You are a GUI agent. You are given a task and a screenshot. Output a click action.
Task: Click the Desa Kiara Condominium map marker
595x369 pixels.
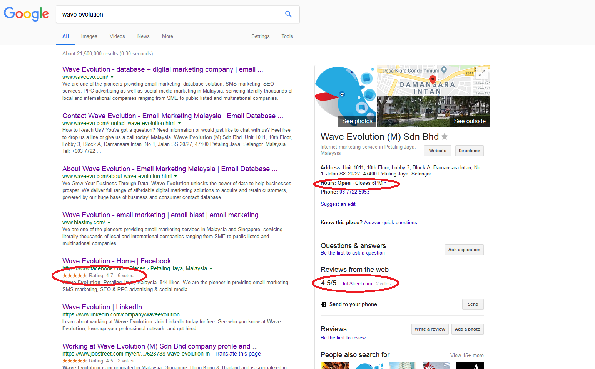pos(444,70)
